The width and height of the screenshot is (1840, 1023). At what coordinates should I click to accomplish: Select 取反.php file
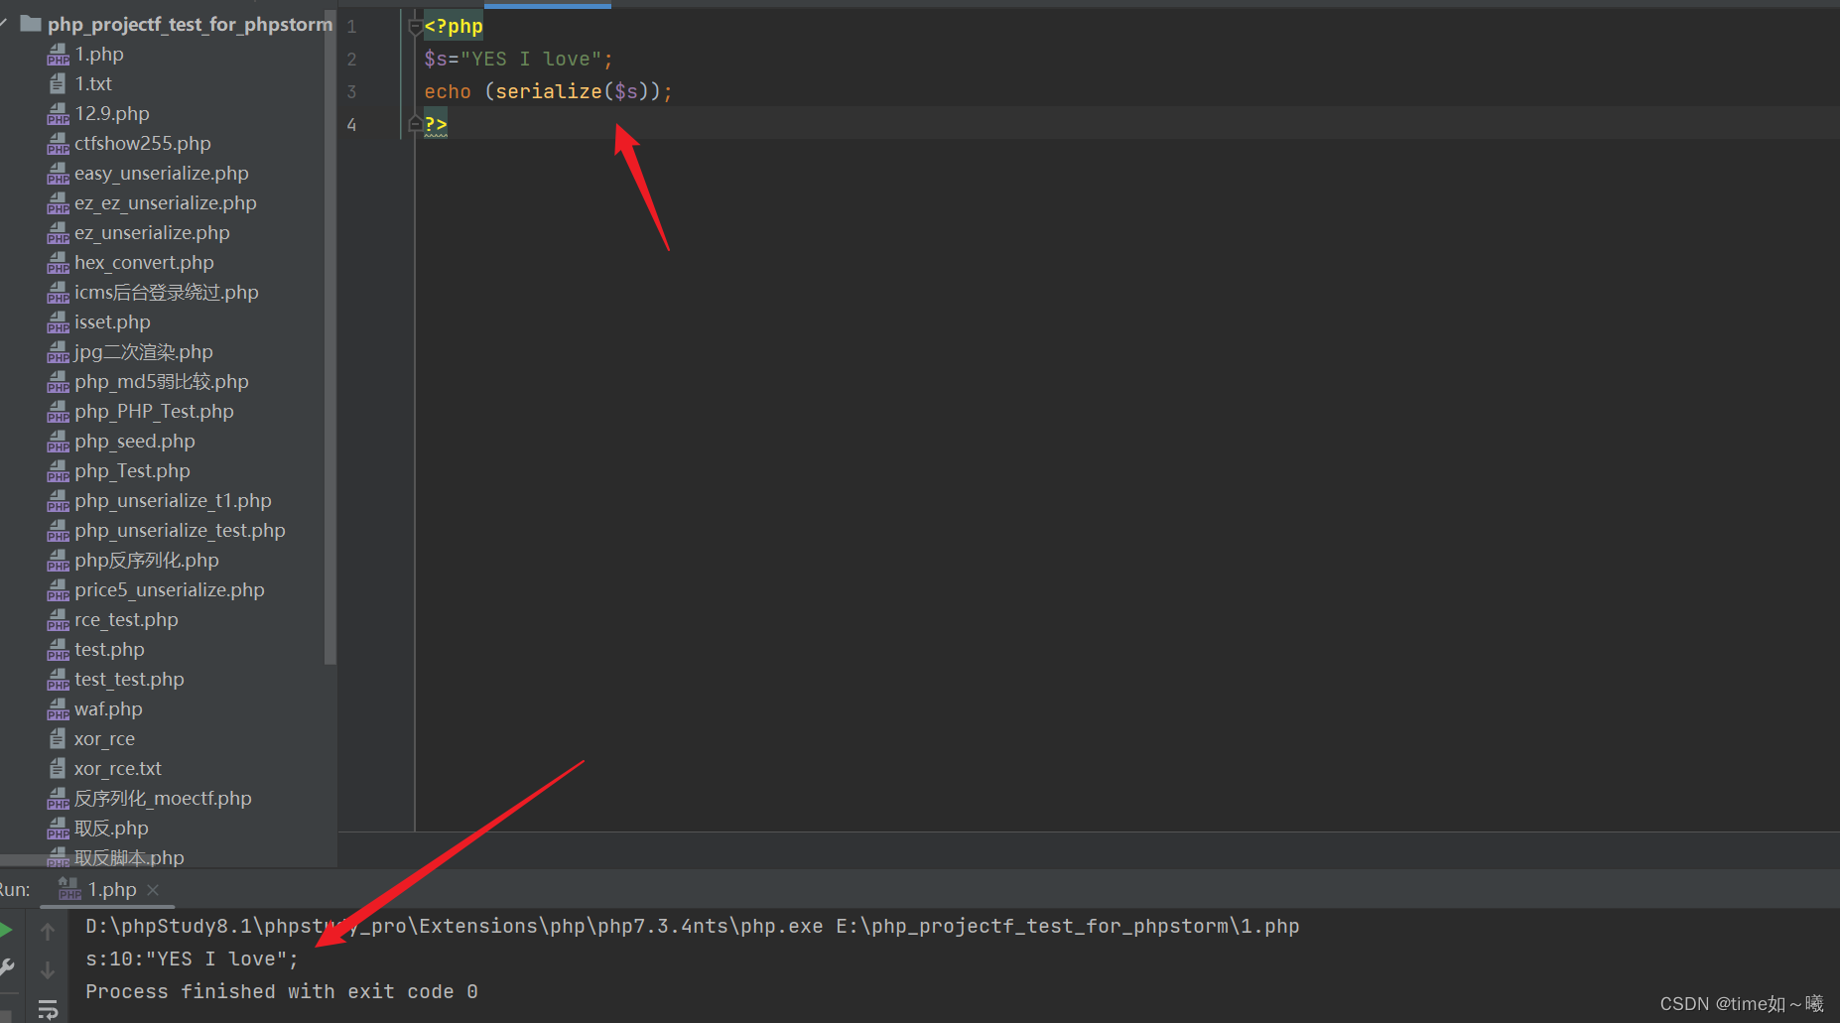(x=111, y=829)
